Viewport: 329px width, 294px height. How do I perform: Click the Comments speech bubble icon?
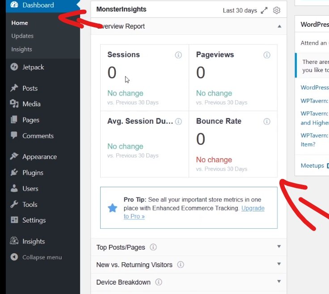coord(14,135)
